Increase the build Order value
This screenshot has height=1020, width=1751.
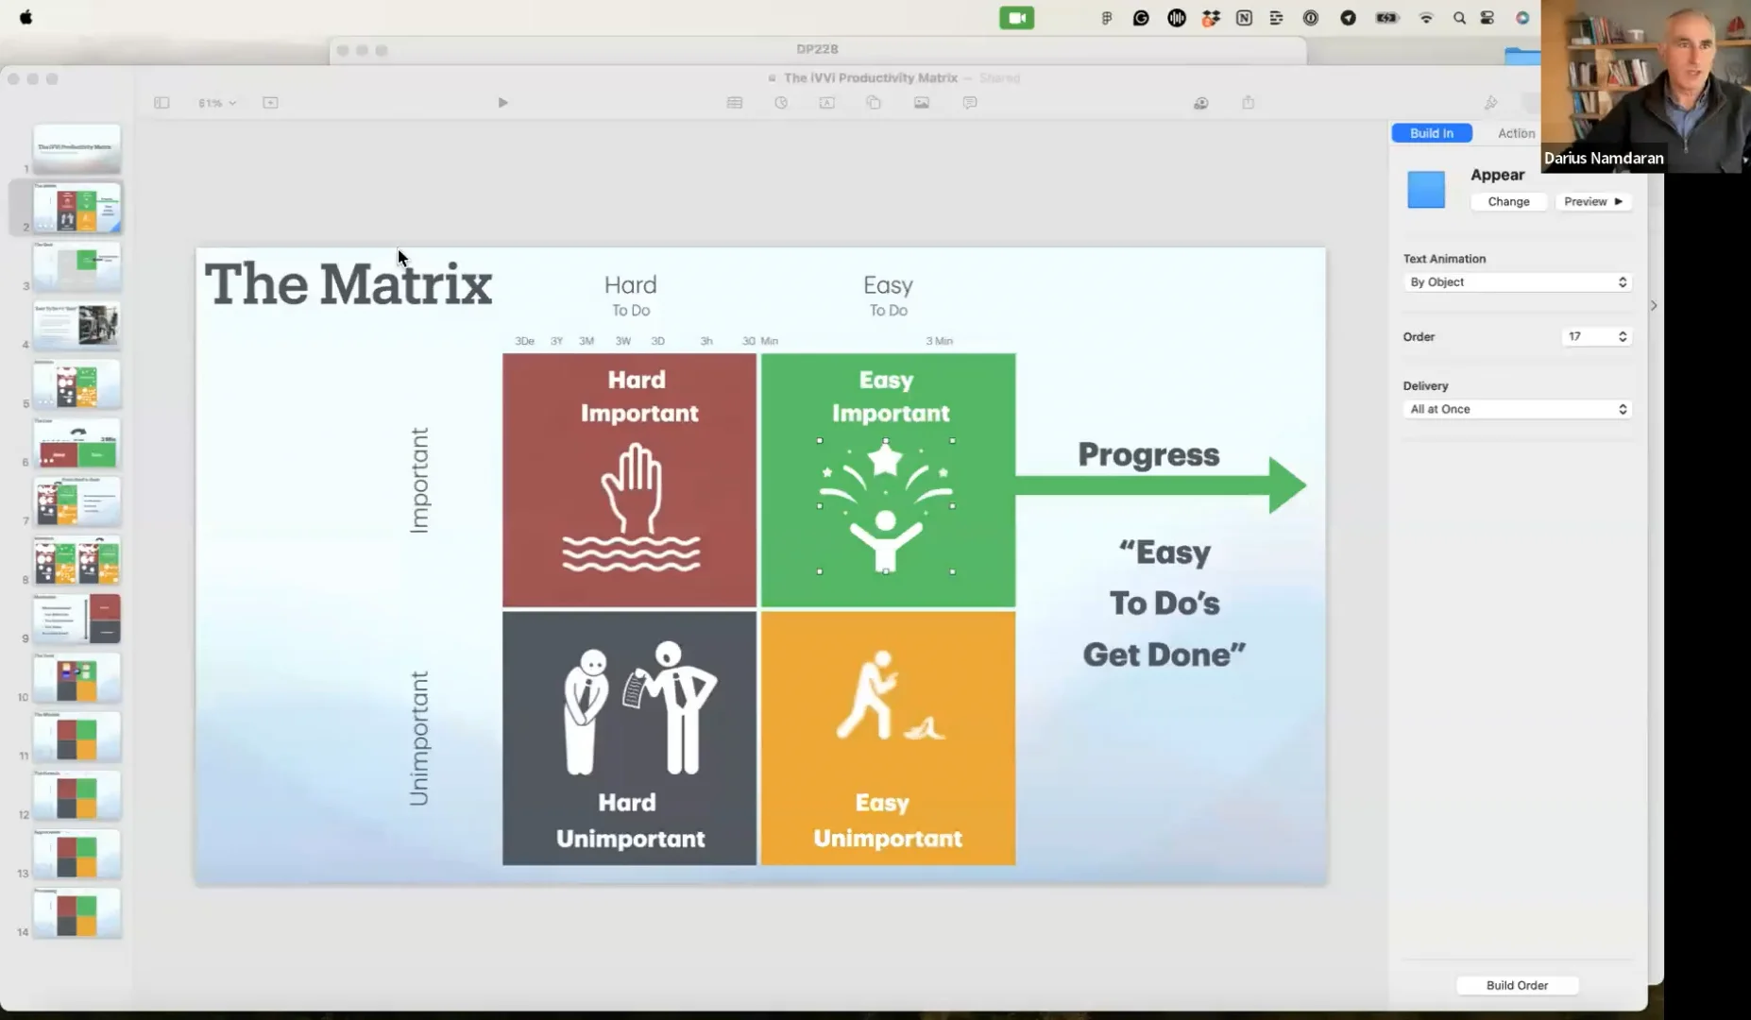(1623, 331)
